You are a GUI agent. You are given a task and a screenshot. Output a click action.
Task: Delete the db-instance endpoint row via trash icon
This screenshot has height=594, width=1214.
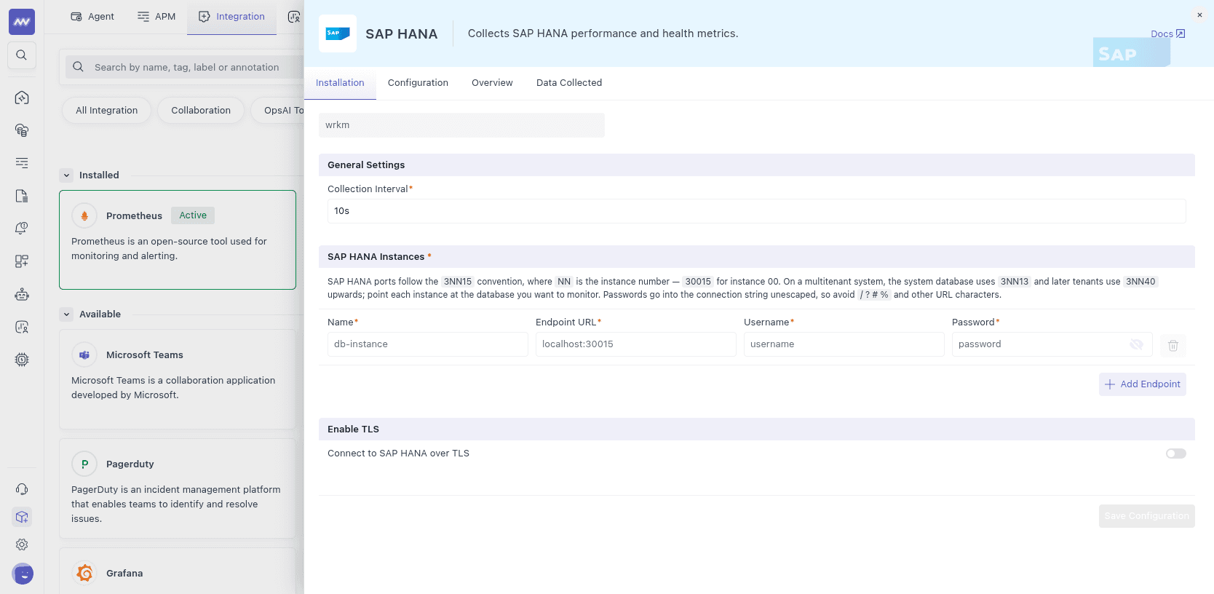[1173, 345]
